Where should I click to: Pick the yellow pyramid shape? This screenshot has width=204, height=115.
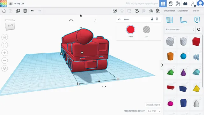coord(196,88)
